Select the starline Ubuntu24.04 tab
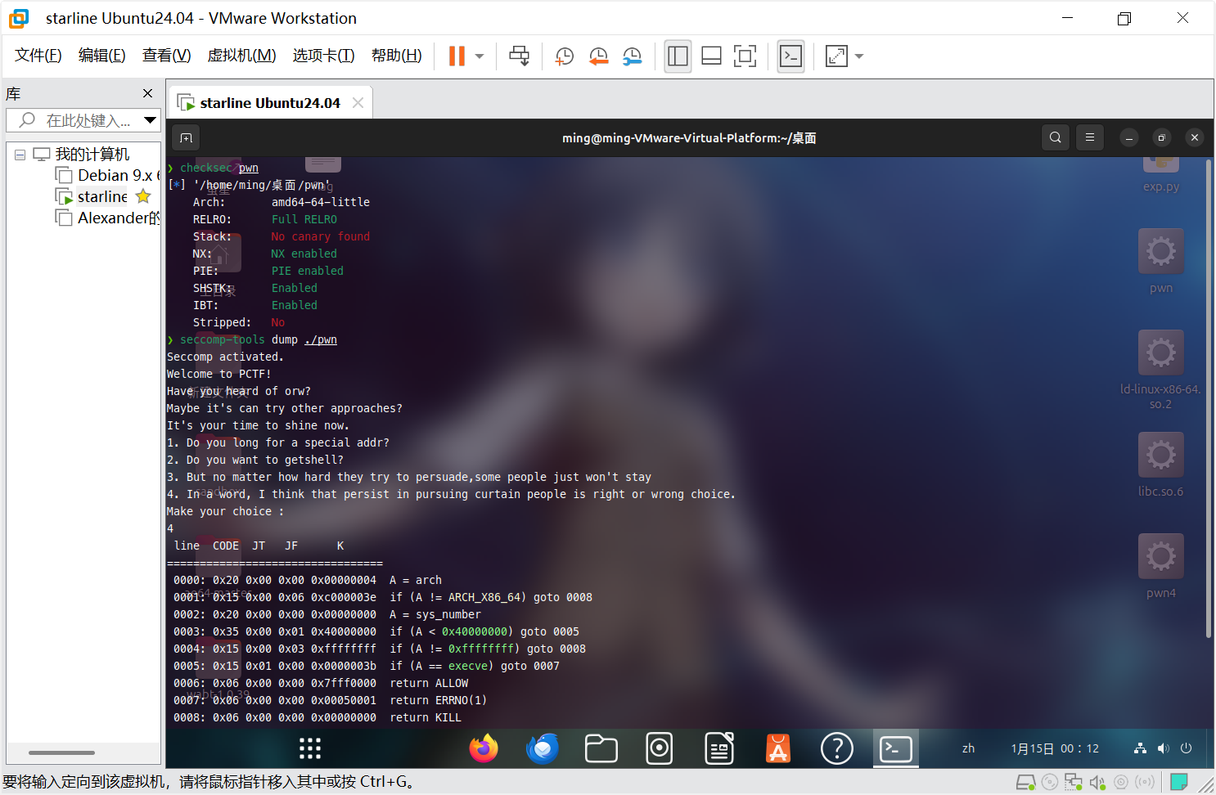The image size is (1216, 795). tap(270, 101)
